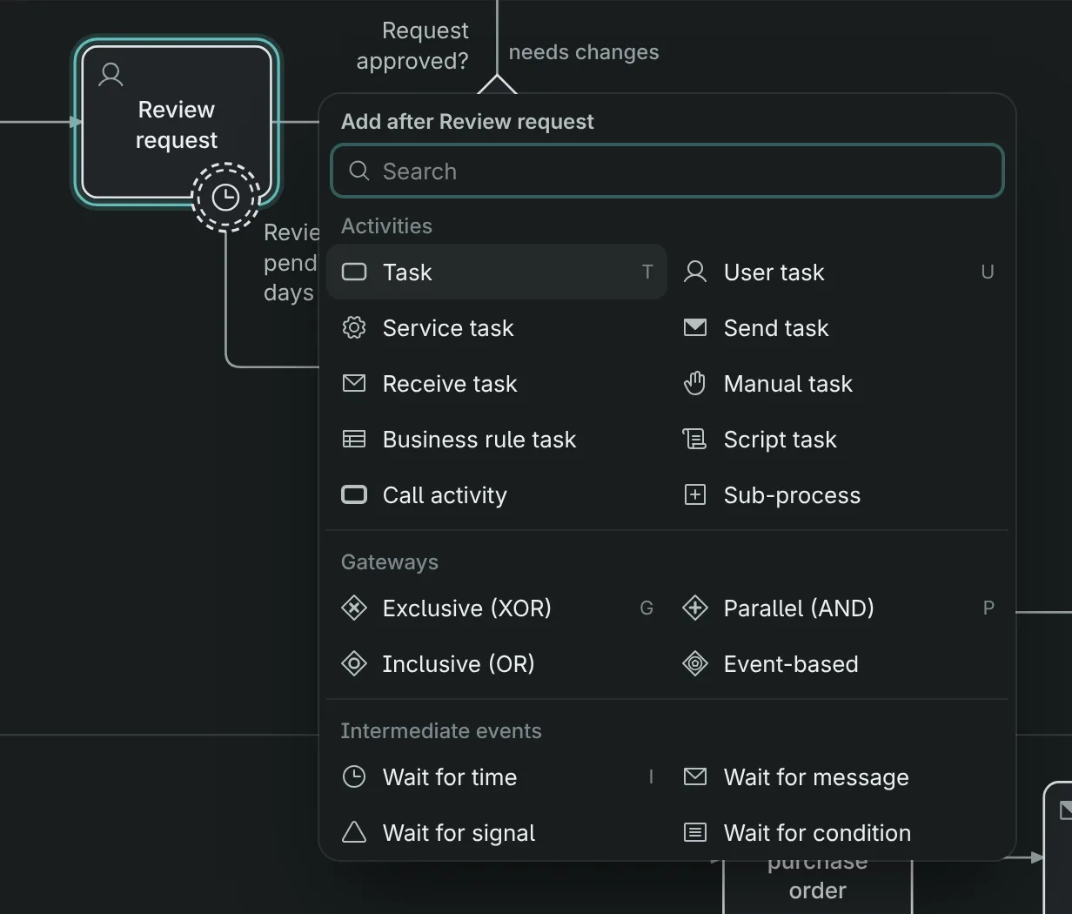The height and width of the screenshot is (914, 1072).
Task: Click the U shortcut hint beside User task
Action: 988,272
